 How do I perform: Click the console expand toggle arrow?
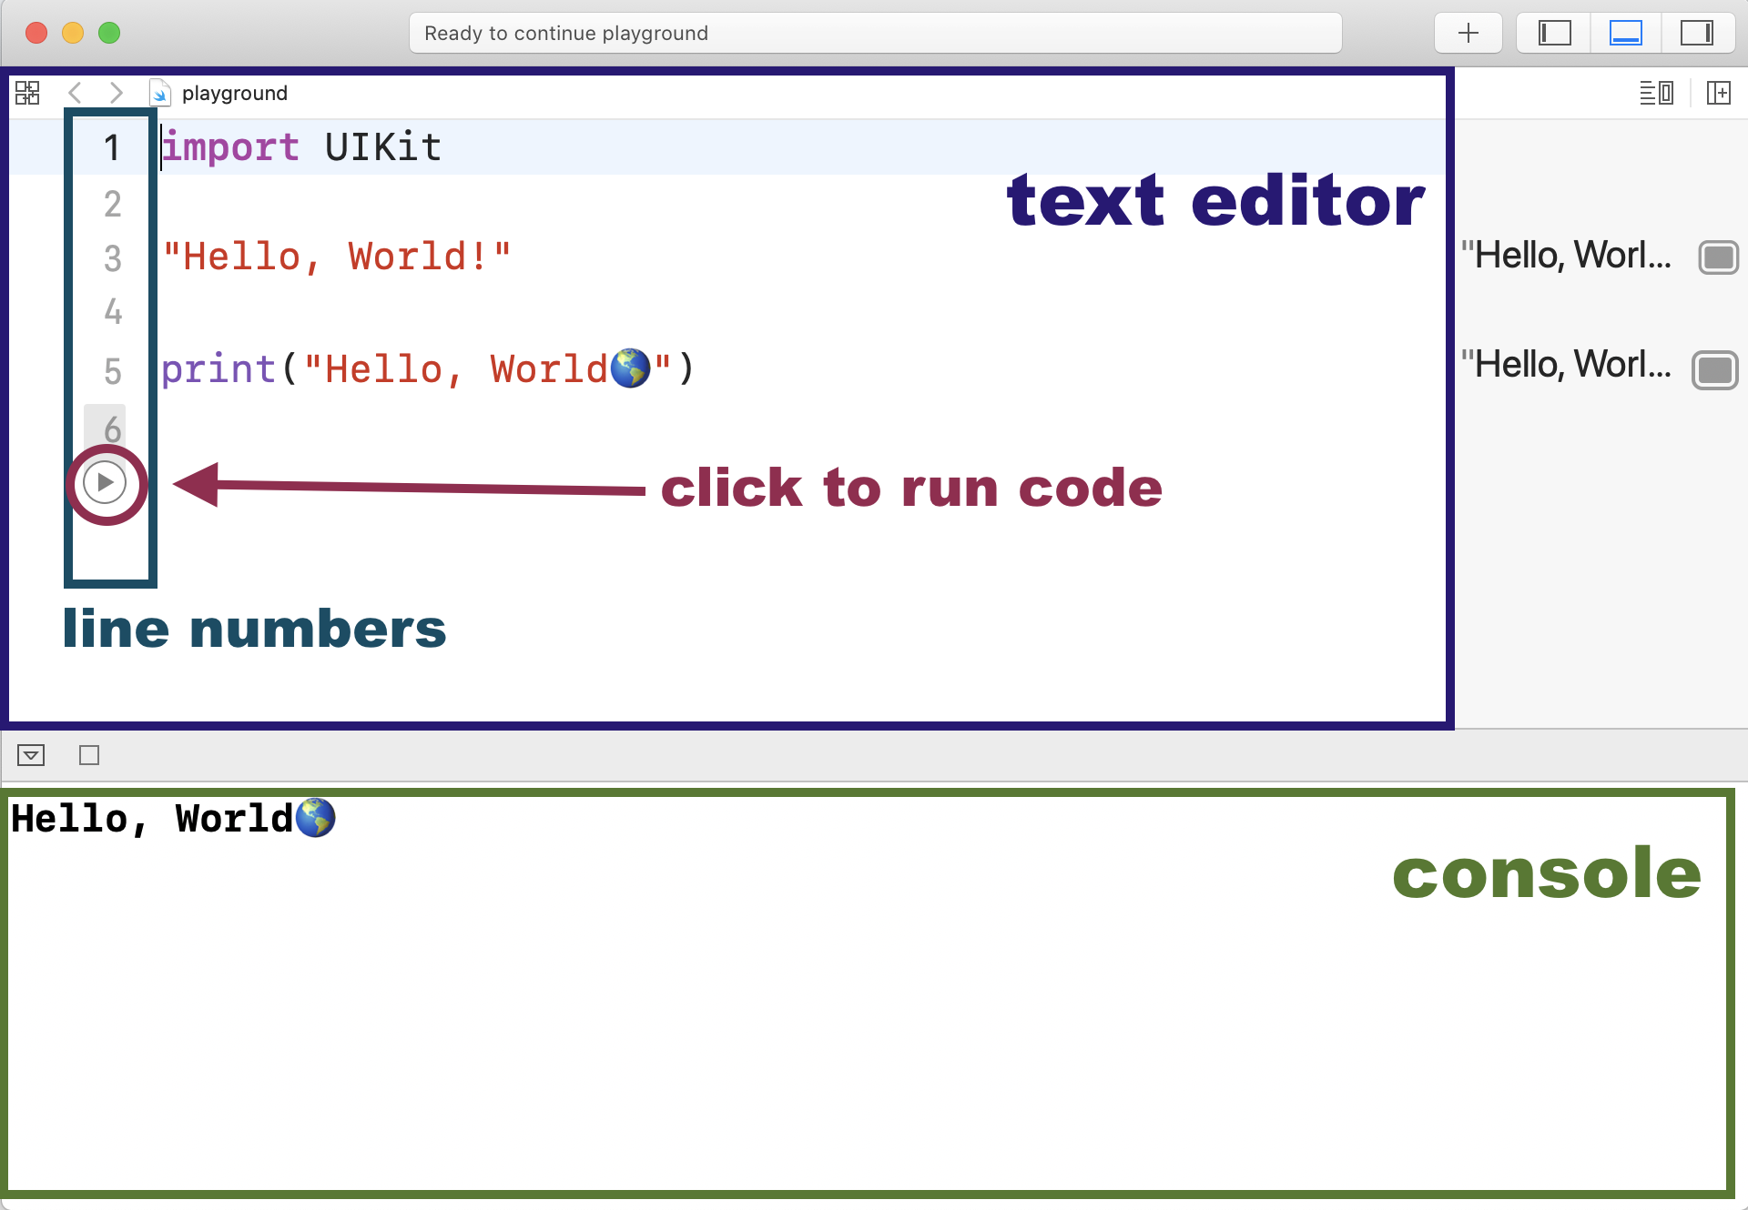(29, 755)
